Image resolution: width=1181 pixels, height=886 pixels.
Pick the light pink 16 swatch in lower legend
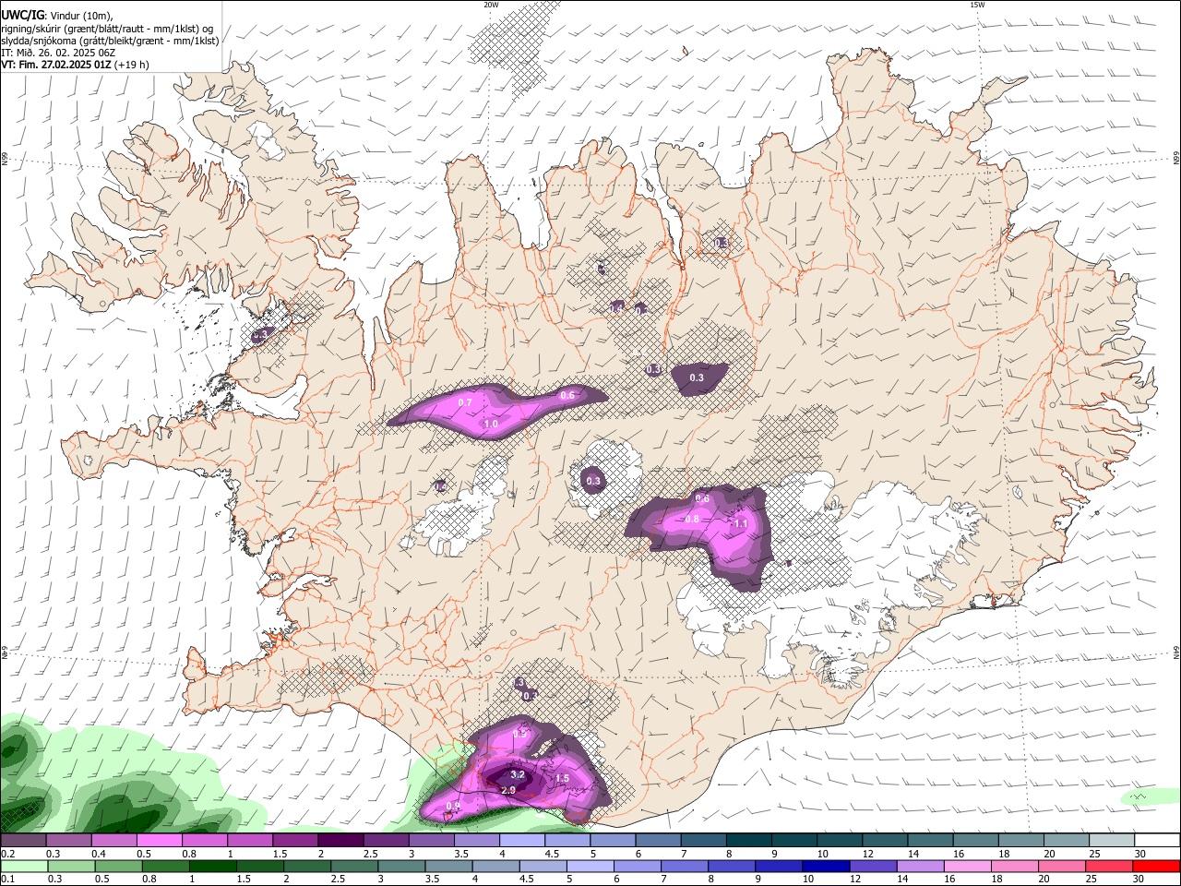968,867
